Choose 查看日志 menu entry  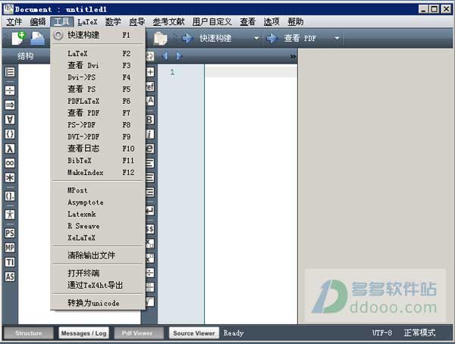[x=98, y=149]
